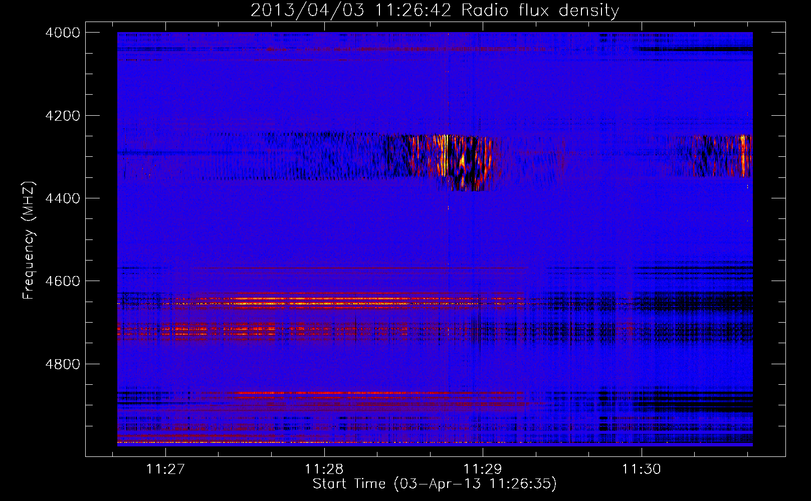This screenshot has width=811, height=501.
Task: Click the "Frequency (MHZ)" axis title
Action: pyautogui.click(x=29, y=240)
